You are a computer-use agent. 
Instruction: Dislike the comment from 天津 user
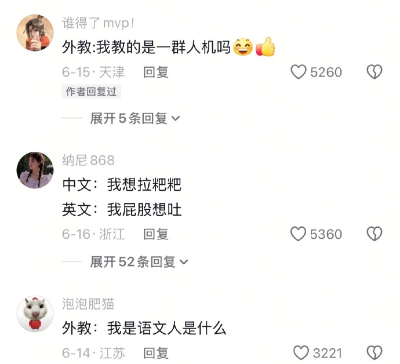[x=374, y=72]
